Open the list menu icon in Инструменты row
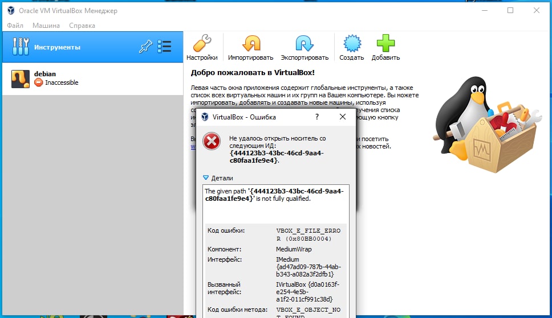The image size is (552, 318). coord(164,47)
